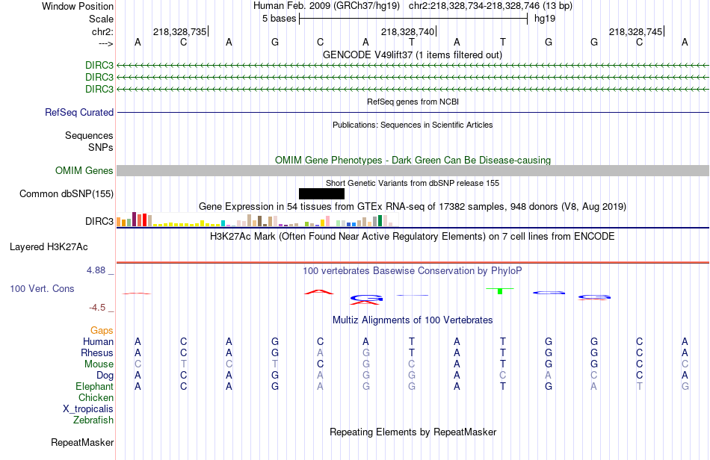Open 100 vertebrates Basewise Conservation by PhyloP title
Screen dimensions: 710x460
(413, 270)
